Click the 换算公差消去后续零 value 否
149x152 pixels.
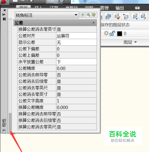pos(76,120)
